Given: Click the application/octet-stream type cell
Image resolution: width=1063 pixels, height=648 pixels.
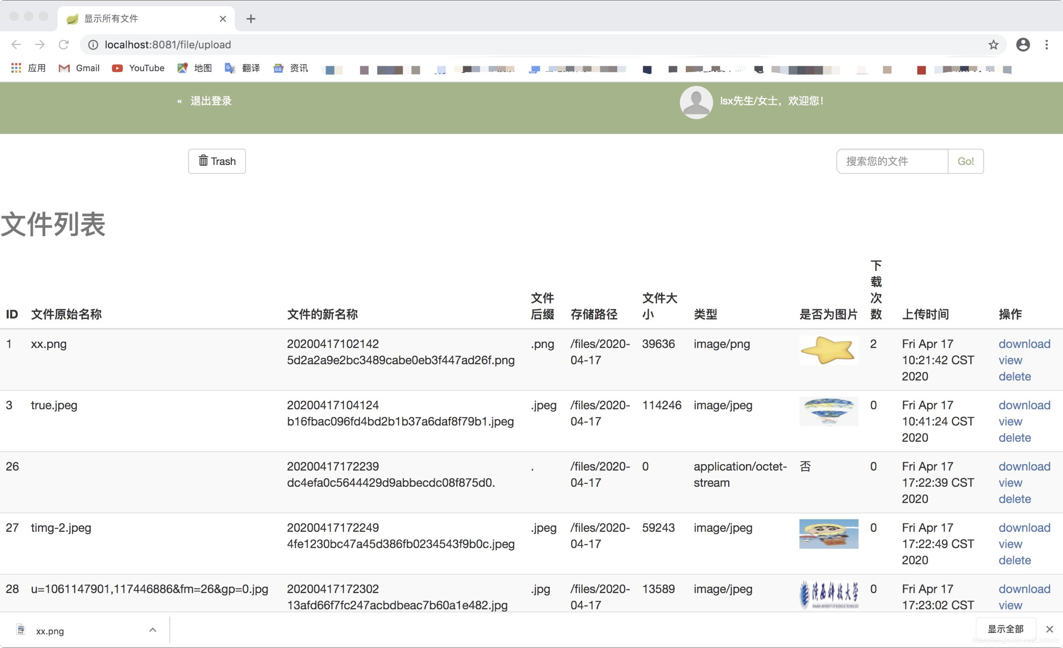Looking at the screenshot, I should (740, 474).
